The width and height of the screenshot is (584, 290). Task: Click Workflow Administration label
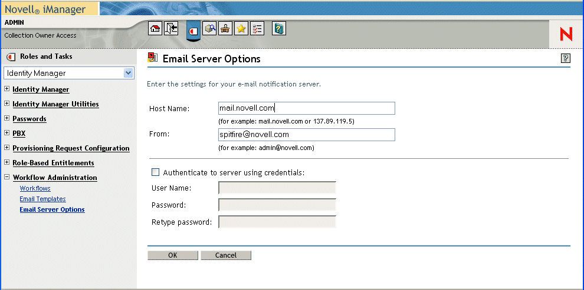[55, 178]
